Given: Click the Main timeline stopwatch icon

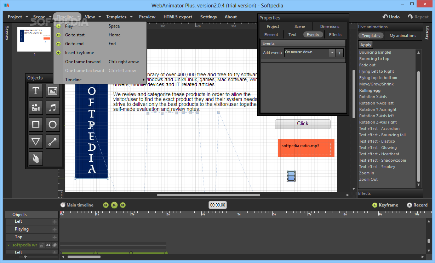Looking at the screenshot, I should coord(63,205).
